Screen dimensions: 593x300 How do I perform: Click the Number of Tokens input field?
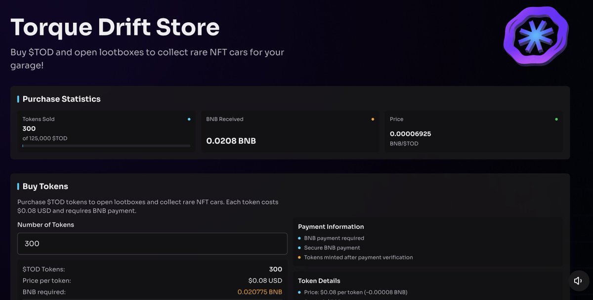pyautogui.click(x=152, y=244)
